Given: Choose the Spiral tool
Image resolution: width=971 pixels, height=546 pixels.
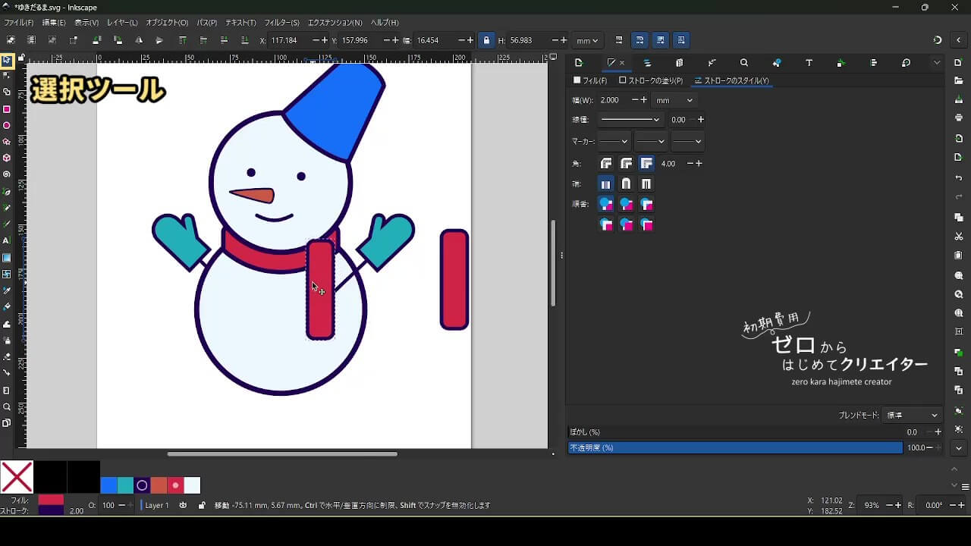Looking at the screenshot, I should point(7,174).
